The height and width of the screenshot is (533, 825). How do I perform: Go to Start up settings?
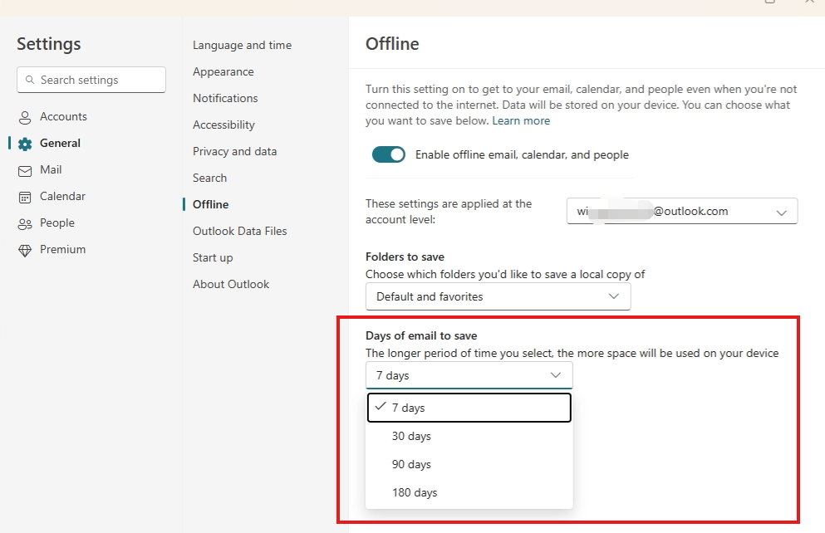(213, 257)
